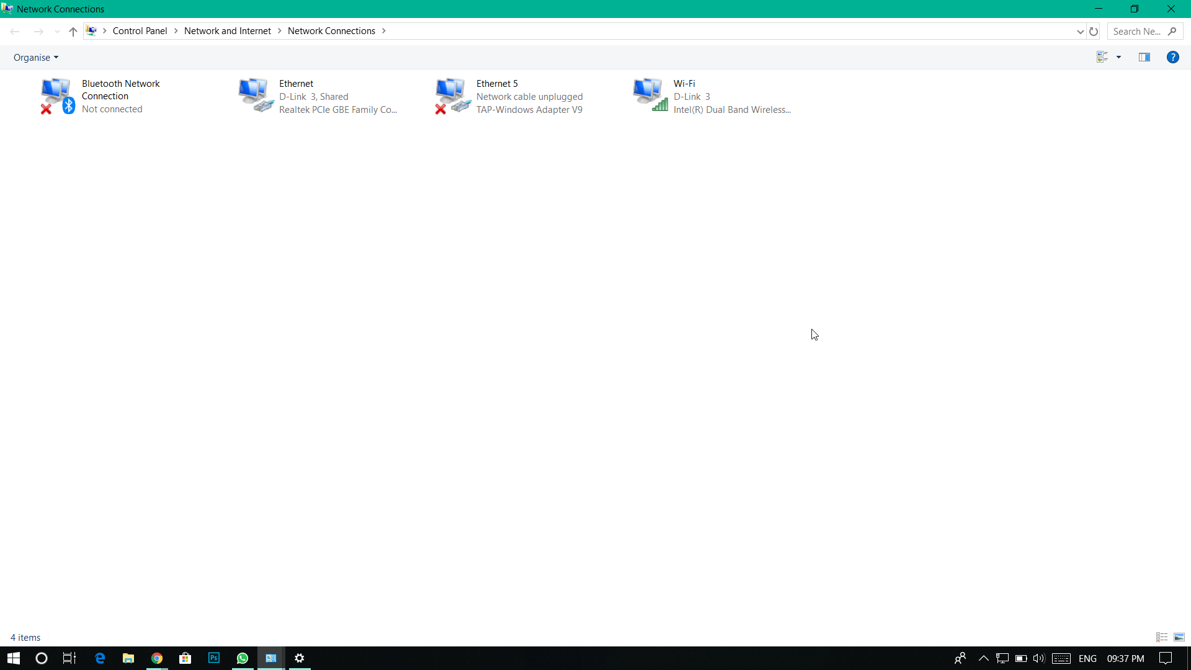This screenshot has height=670, width=1191.
Task: Open Google Chrome from the taskbar
Action: [x=157, y=658]
